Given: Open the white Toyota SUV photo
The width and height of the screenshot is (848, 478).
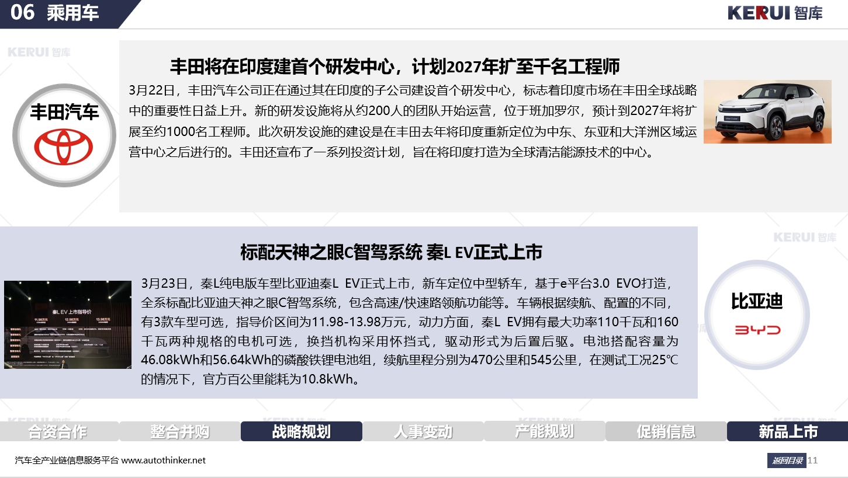Looking at the screenshot, I should coord(767,111).
